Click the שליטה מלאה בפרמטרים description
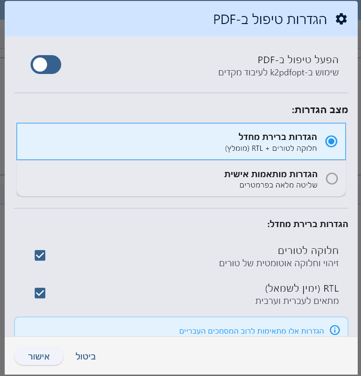 [278, 185]
